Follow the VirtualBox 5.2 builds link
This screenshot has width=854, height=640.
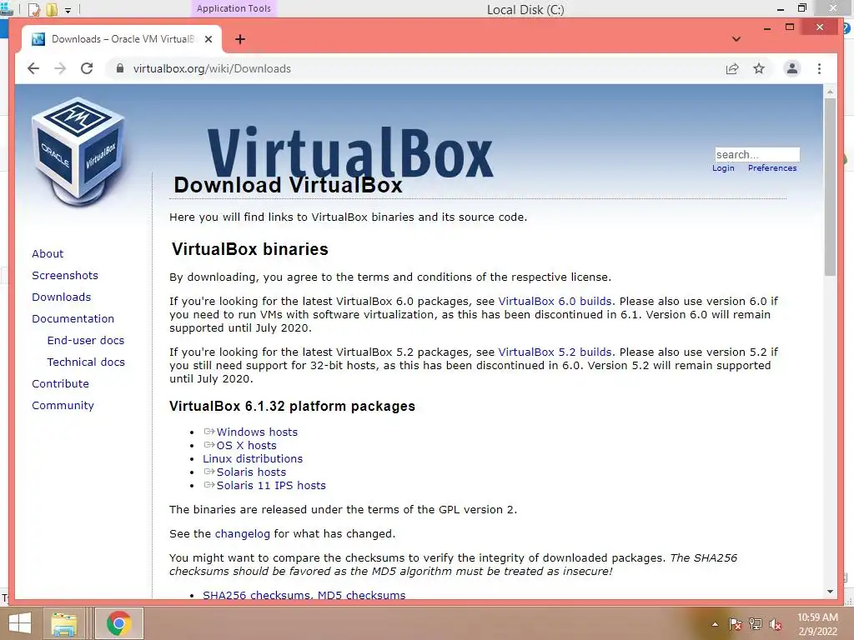coord(555,352)
